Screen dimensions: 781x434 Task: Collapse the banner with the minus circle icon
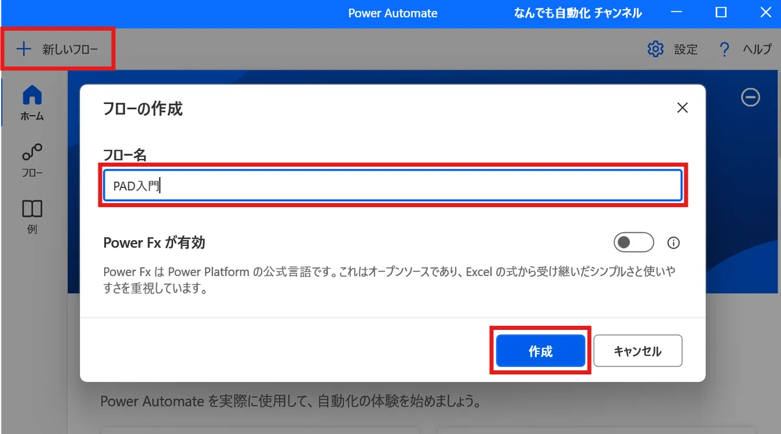click(750, 97)
